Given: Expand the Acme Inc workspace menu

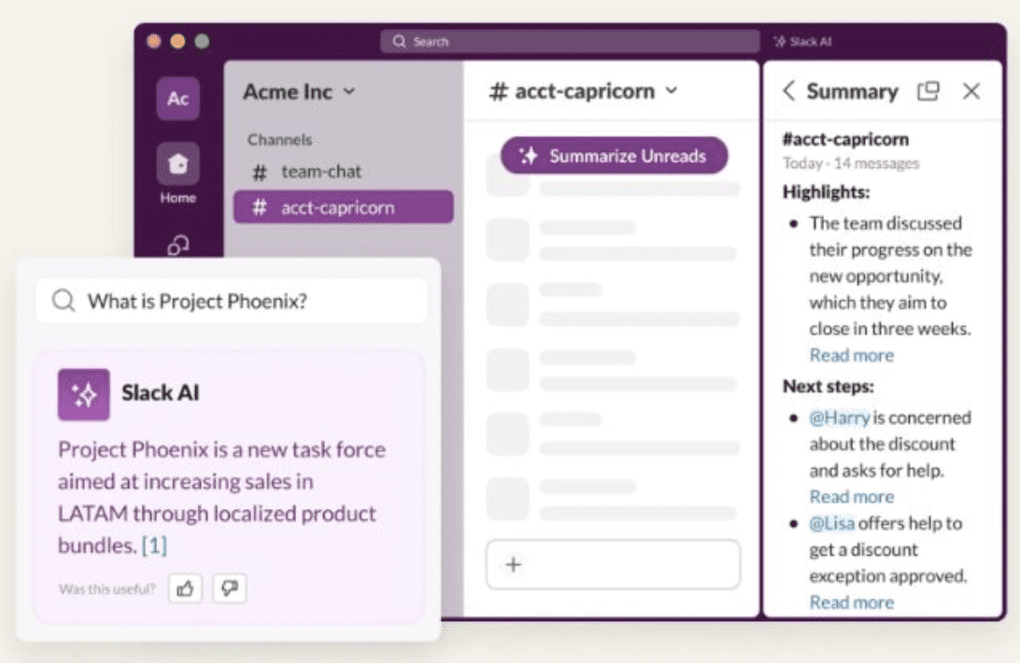Looking at the screenshot, I should point(348,92).
